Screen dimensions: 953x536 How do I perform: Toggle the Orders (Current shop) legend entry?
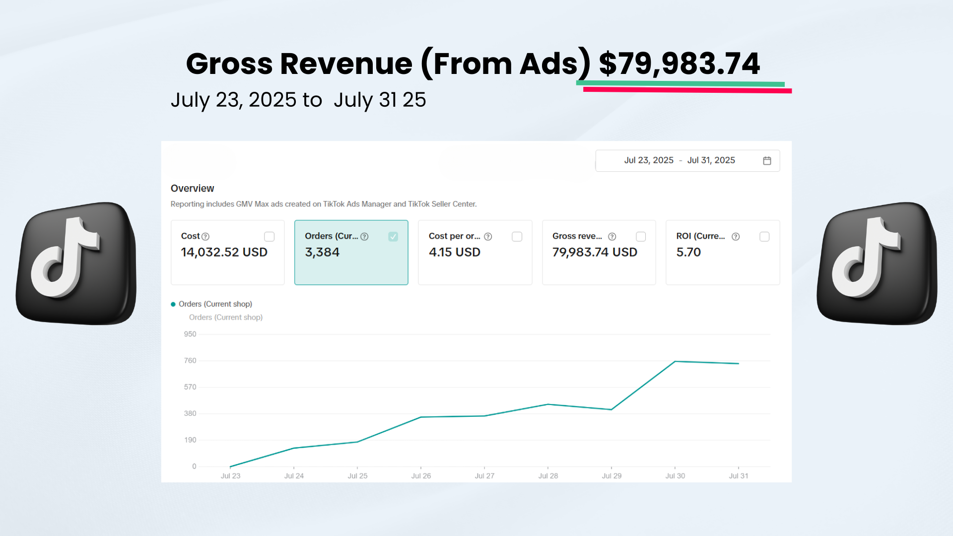tap(215, 304)
